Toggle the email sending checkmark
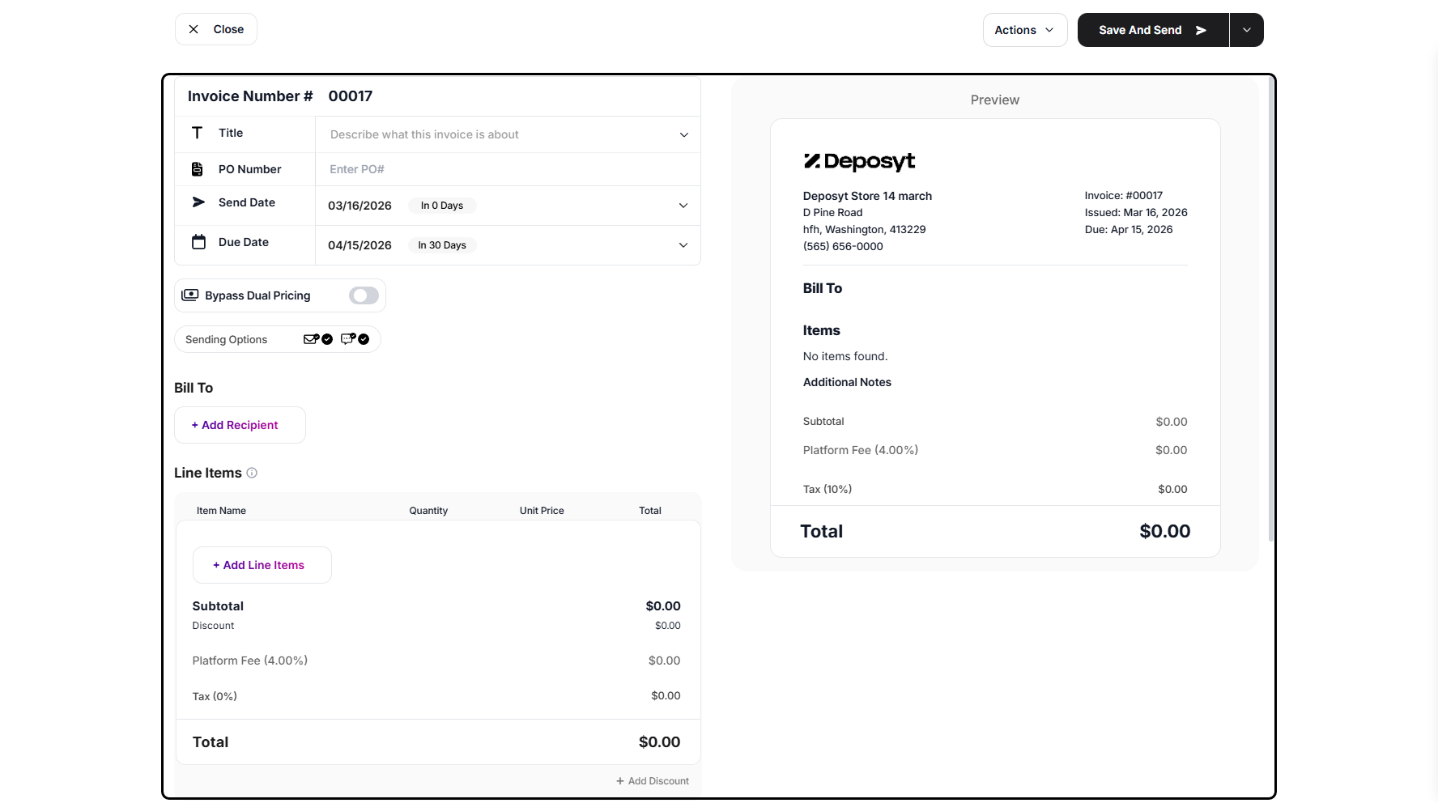Image resolution: width=1438 pixels, height=803 pixels. [327, 339]
